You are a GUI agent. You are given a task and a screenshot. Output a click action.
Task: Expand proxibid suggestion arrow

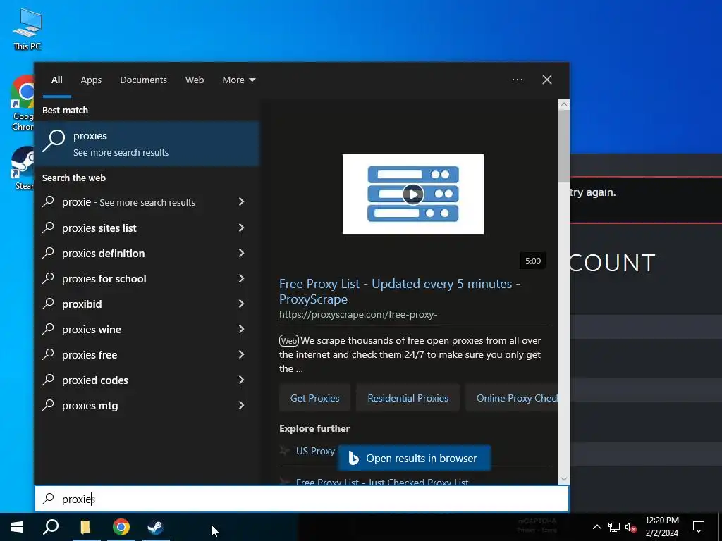click(241, 303)
